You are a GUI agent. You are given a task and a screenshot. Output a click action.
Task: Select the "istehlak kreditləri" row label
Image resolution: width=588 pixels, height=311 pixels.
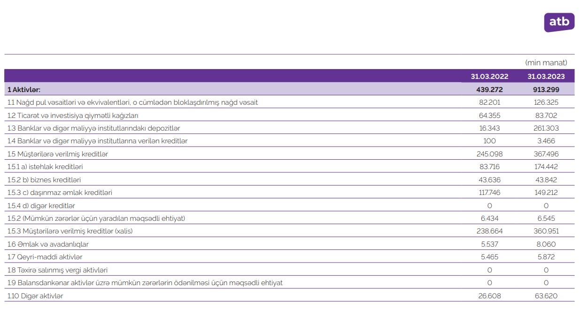tap(46, 167)
